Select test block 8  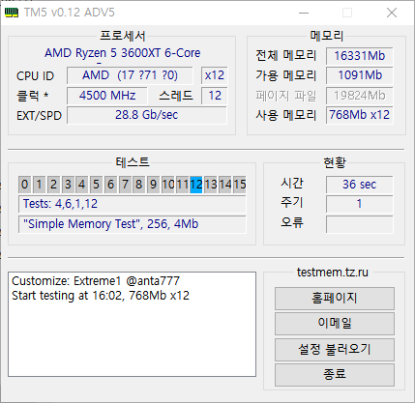pyautogui.click(x=139, y=185)
